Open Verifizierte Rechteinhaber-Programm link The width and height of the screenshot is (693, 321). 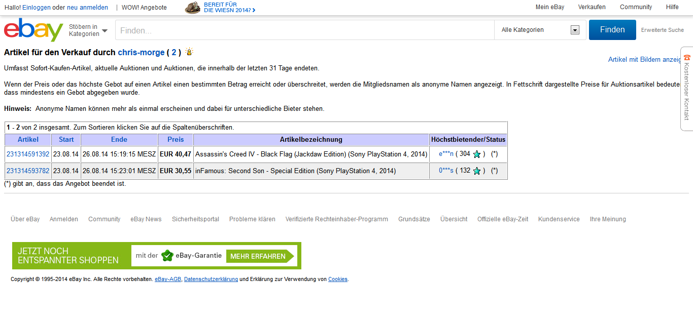click(337, 219)
